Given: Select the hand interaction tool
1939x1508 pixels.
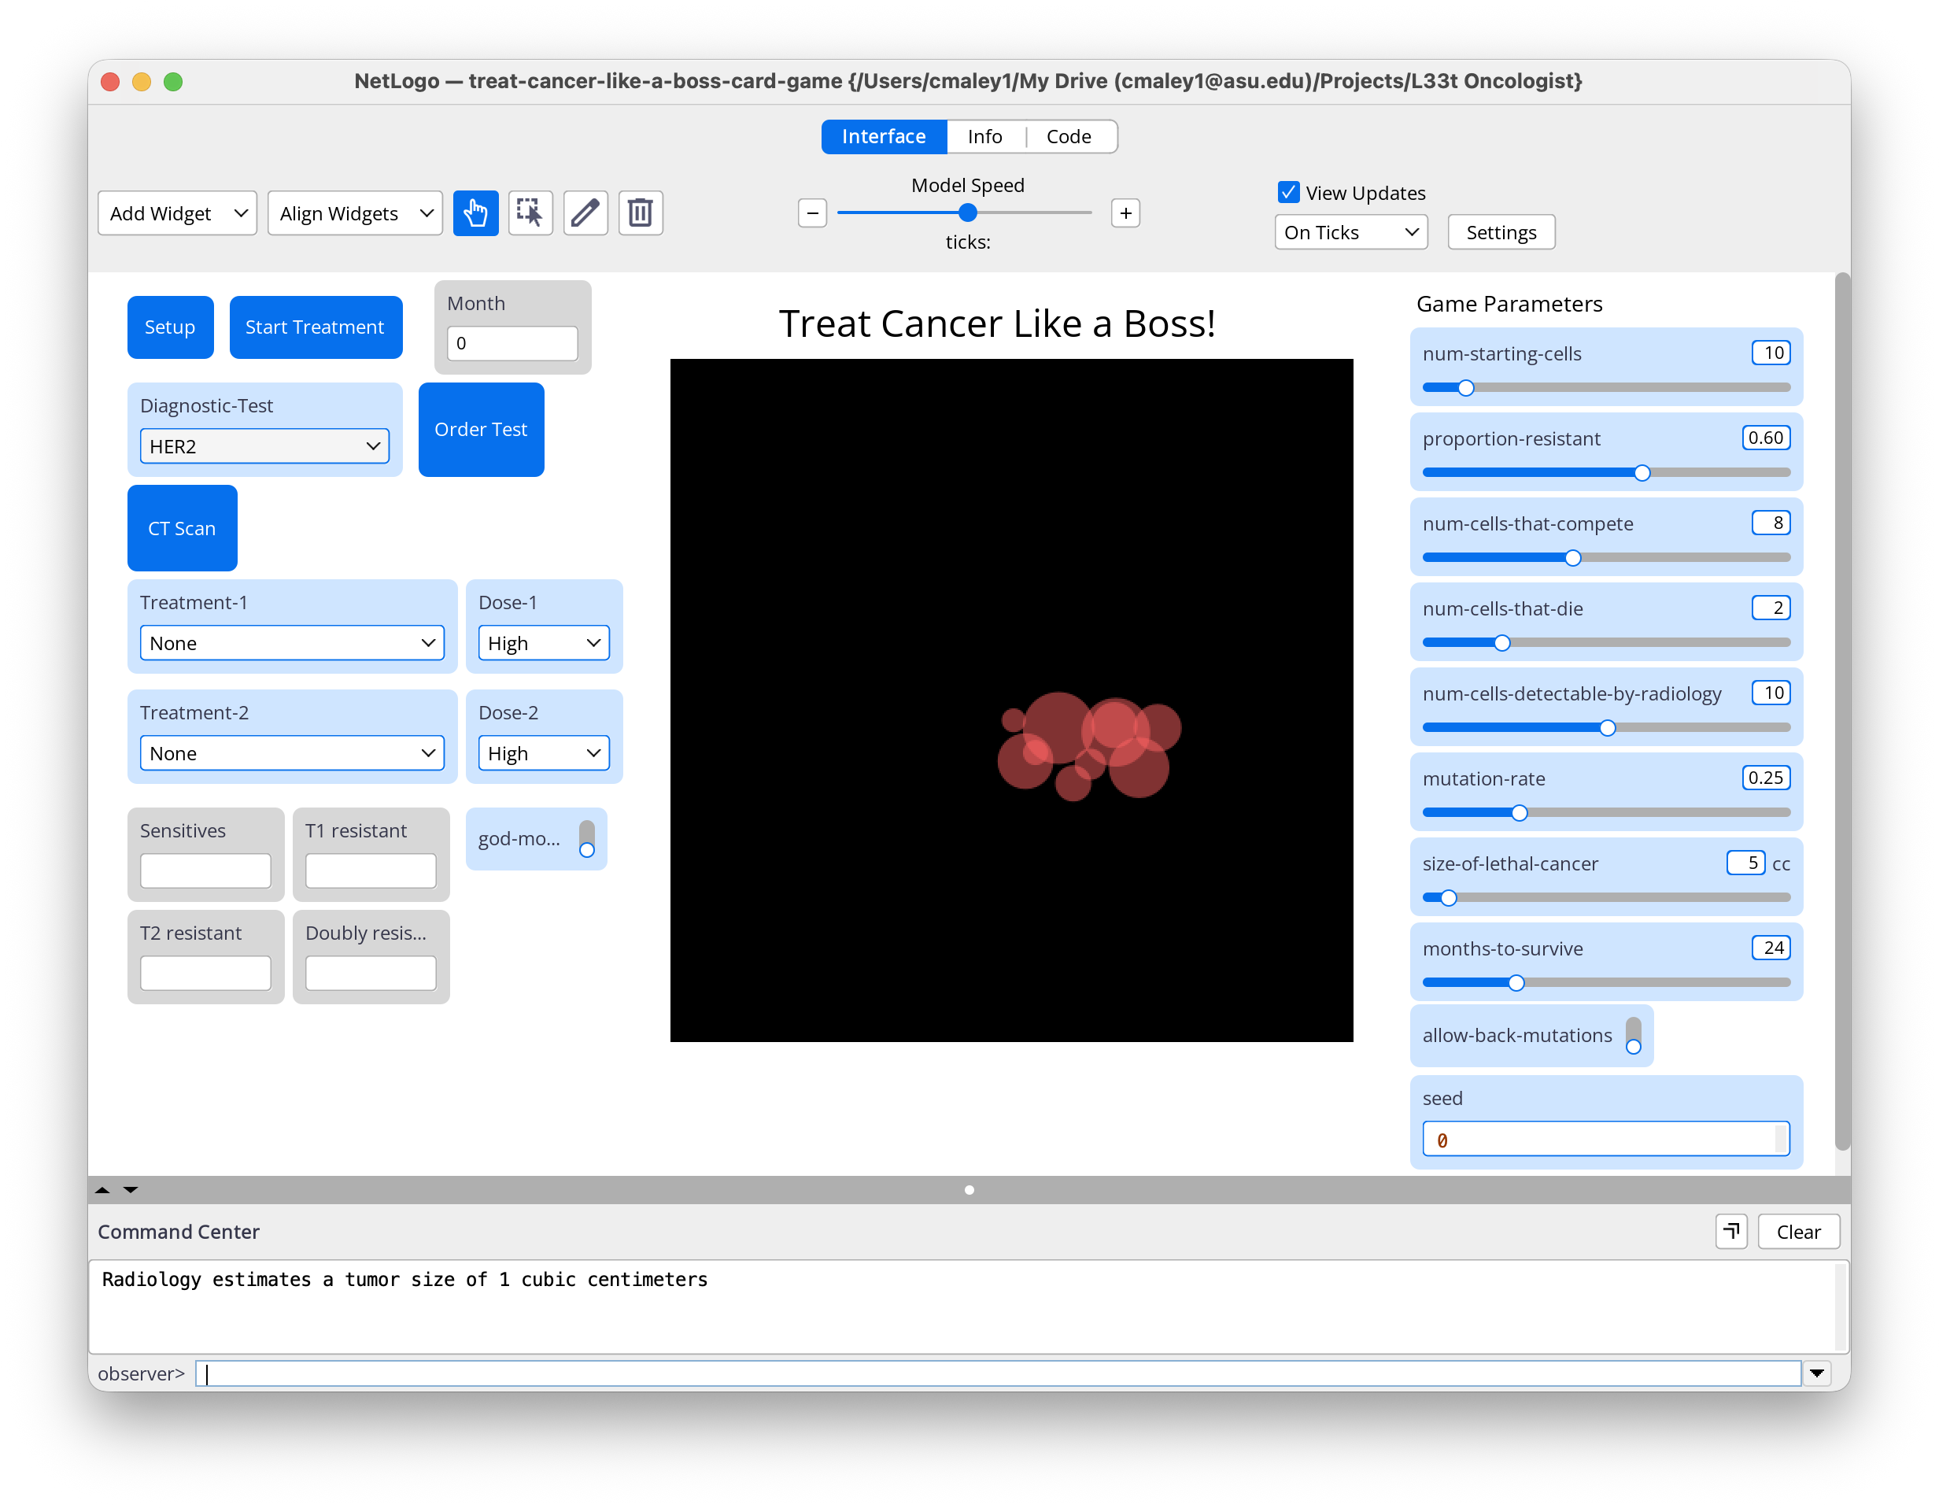Looking at the screenshot, I should click(476, 213).
